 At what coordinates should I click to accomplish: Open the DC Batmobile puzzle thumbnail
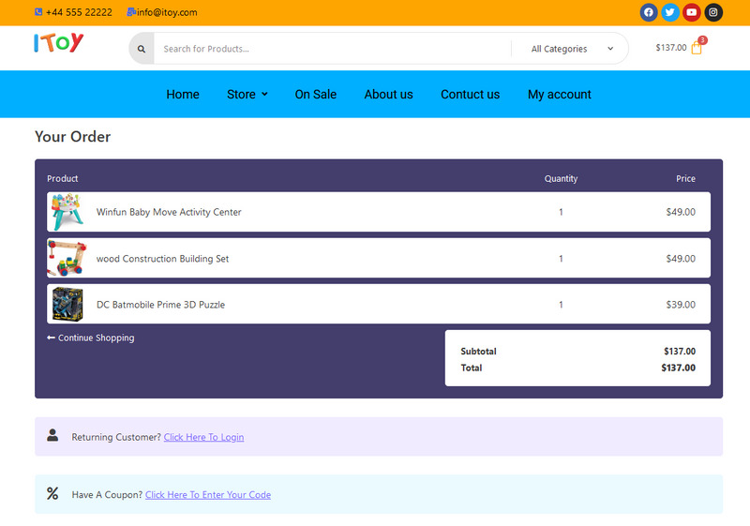pyautogui.click(x=67, y=305)
